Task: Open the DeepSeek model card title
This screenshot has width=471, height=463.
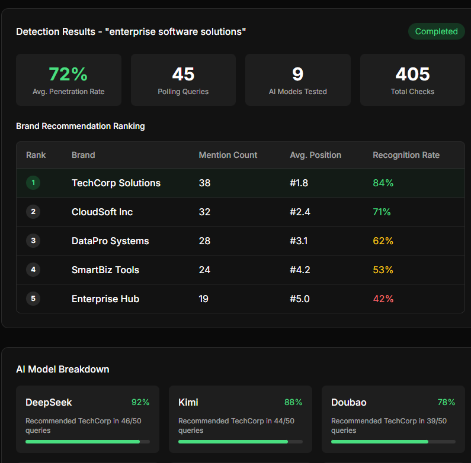Action: pyautogui.click(x=49, y=403)
